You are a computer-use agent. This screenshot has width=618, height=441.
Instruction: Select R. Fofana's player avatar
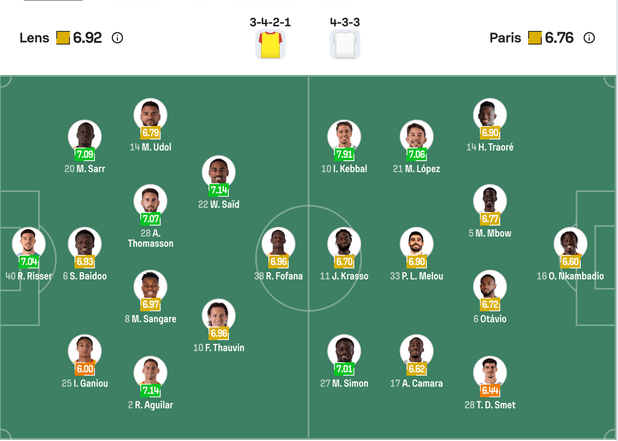278,243
